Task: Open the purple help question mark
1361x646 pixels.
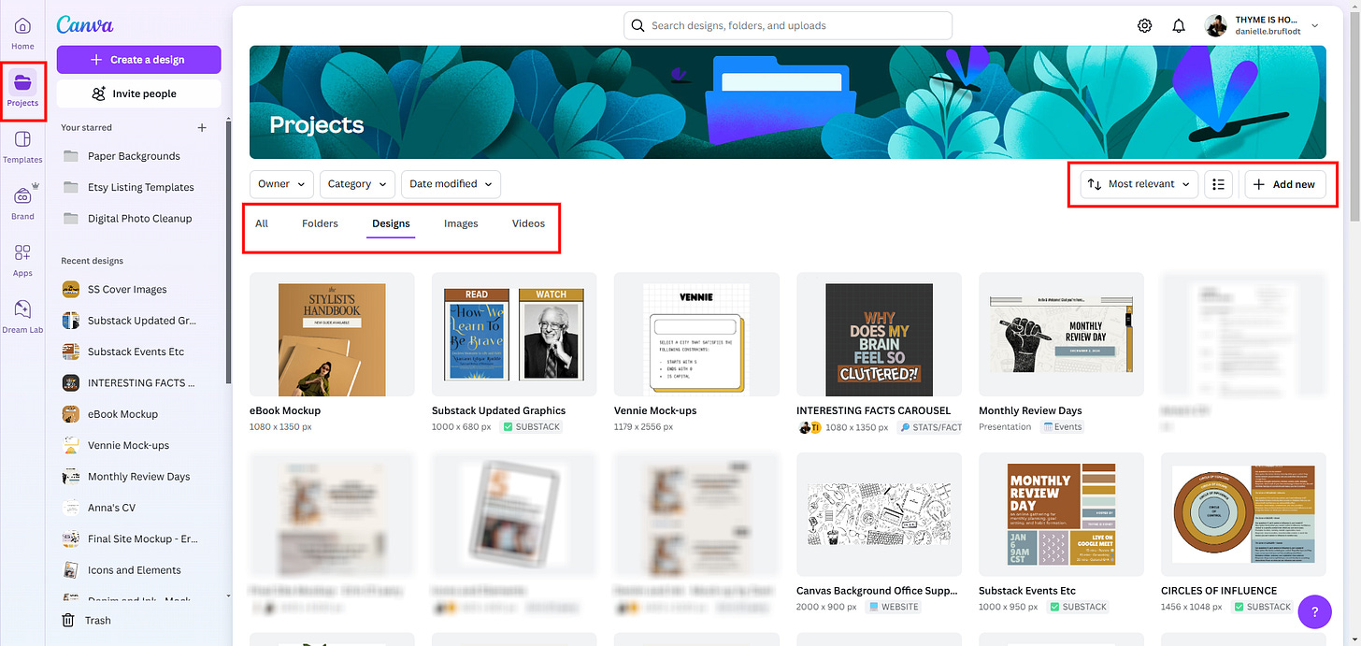Action: point(1315,612)
